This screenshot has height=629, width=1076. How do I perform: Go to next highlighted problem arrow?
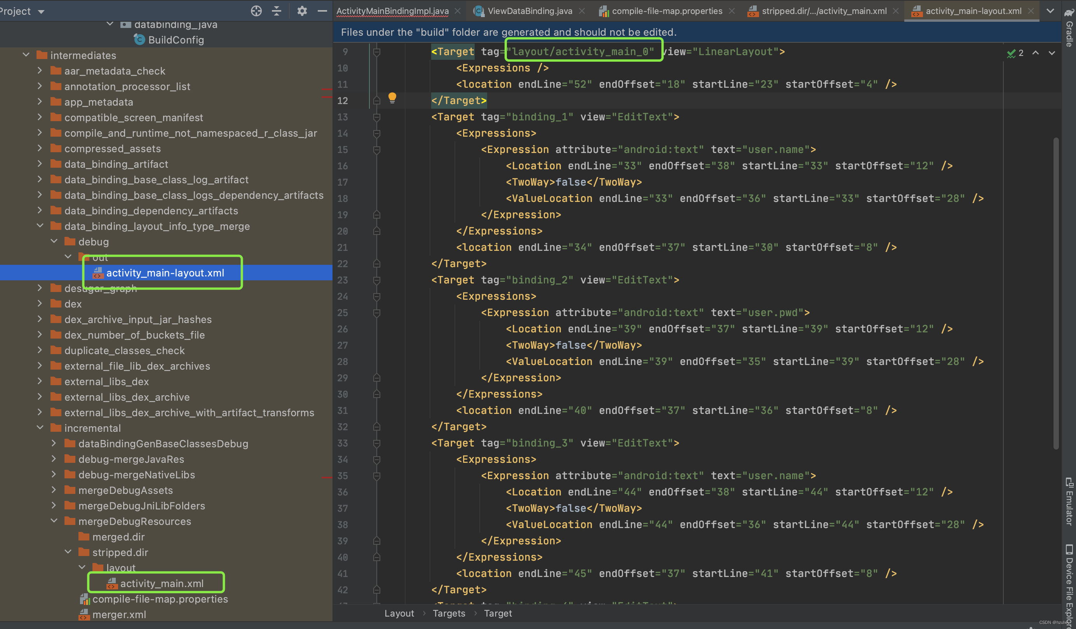[1052, 53]
